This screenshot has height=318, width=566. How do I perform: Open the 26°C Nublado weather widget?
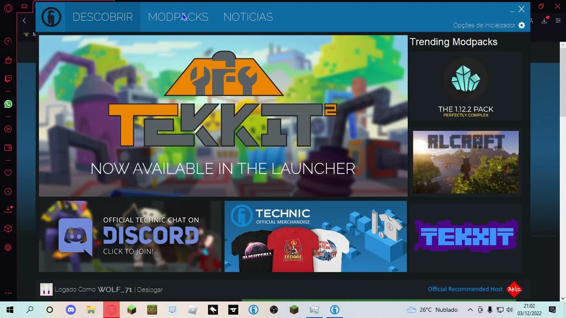(432, 310)
